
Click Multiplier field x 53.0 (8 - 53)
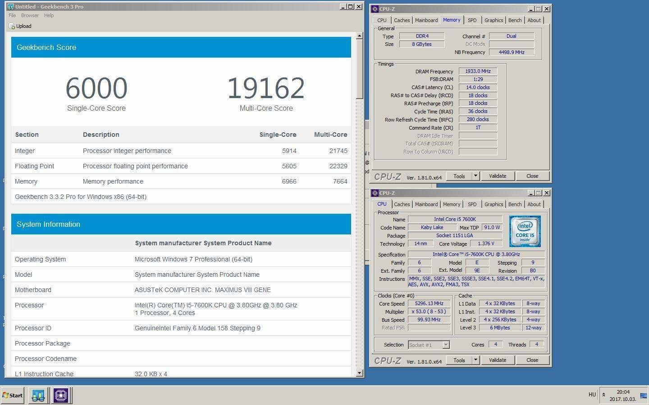point(429,311)
